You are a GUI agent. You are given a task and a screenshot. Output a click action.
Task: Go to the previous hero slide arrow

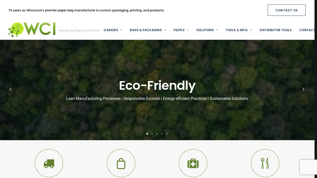pos(11,89)
